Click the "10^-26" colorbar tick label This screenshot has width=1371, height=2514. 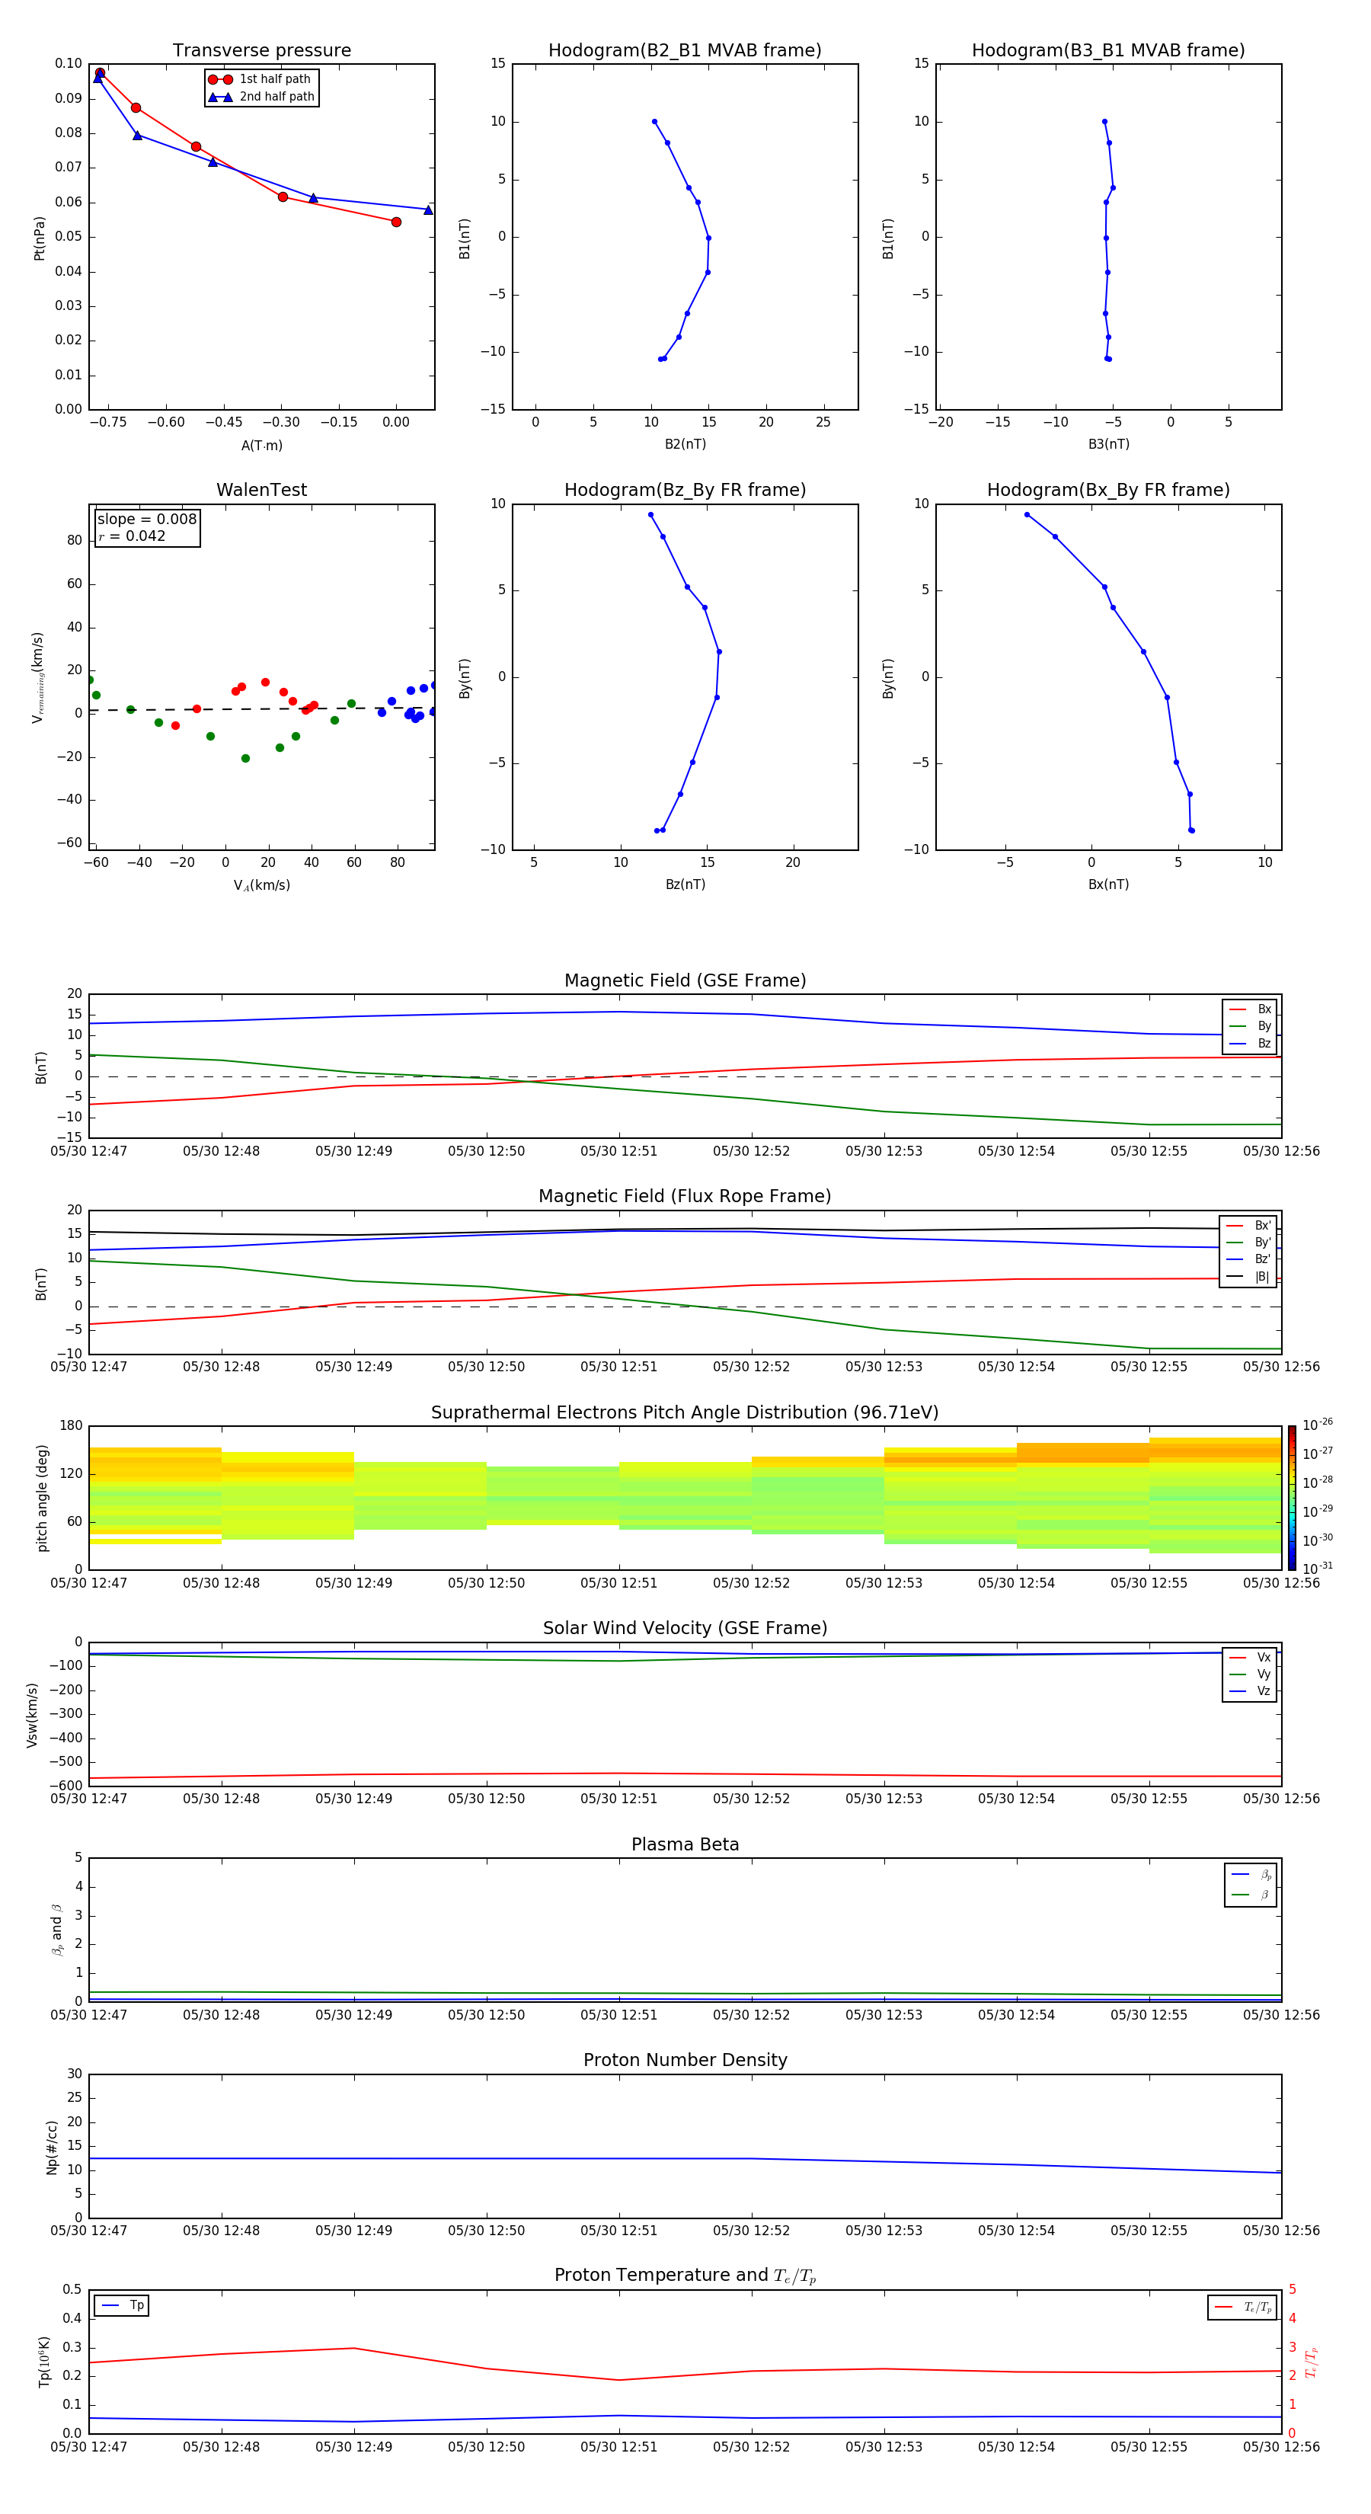[x=1318, y=1425]
